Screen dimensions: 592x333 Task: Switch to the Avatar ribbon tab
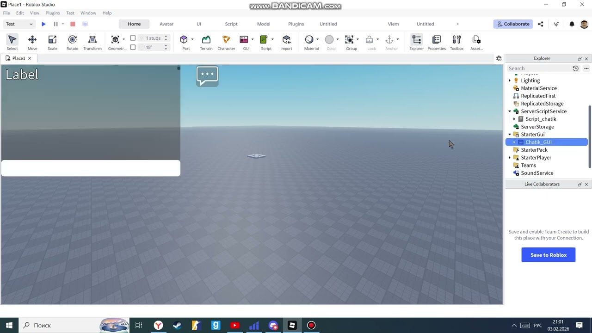(166, 24)
